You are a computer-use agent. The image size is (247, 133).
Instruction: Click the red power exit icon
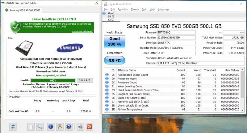click(89, 126)
